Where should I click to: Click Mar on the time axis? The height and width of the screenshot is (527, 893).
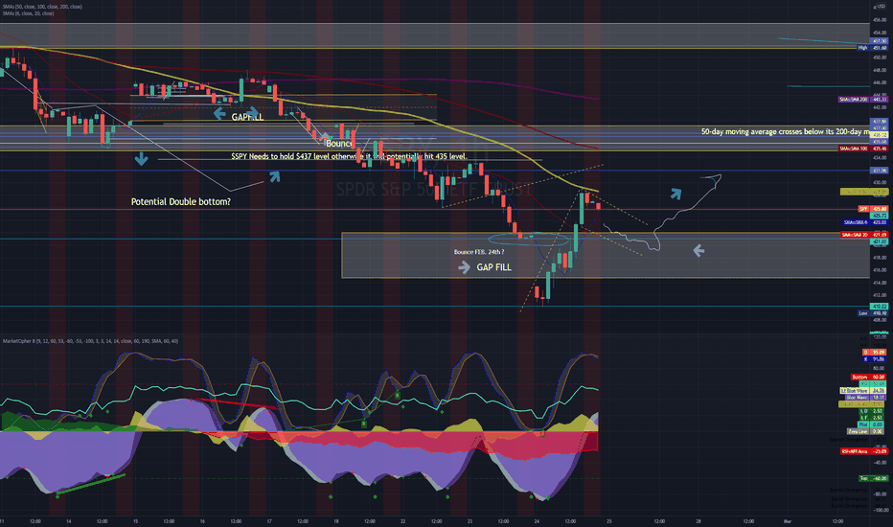[788, 520]
